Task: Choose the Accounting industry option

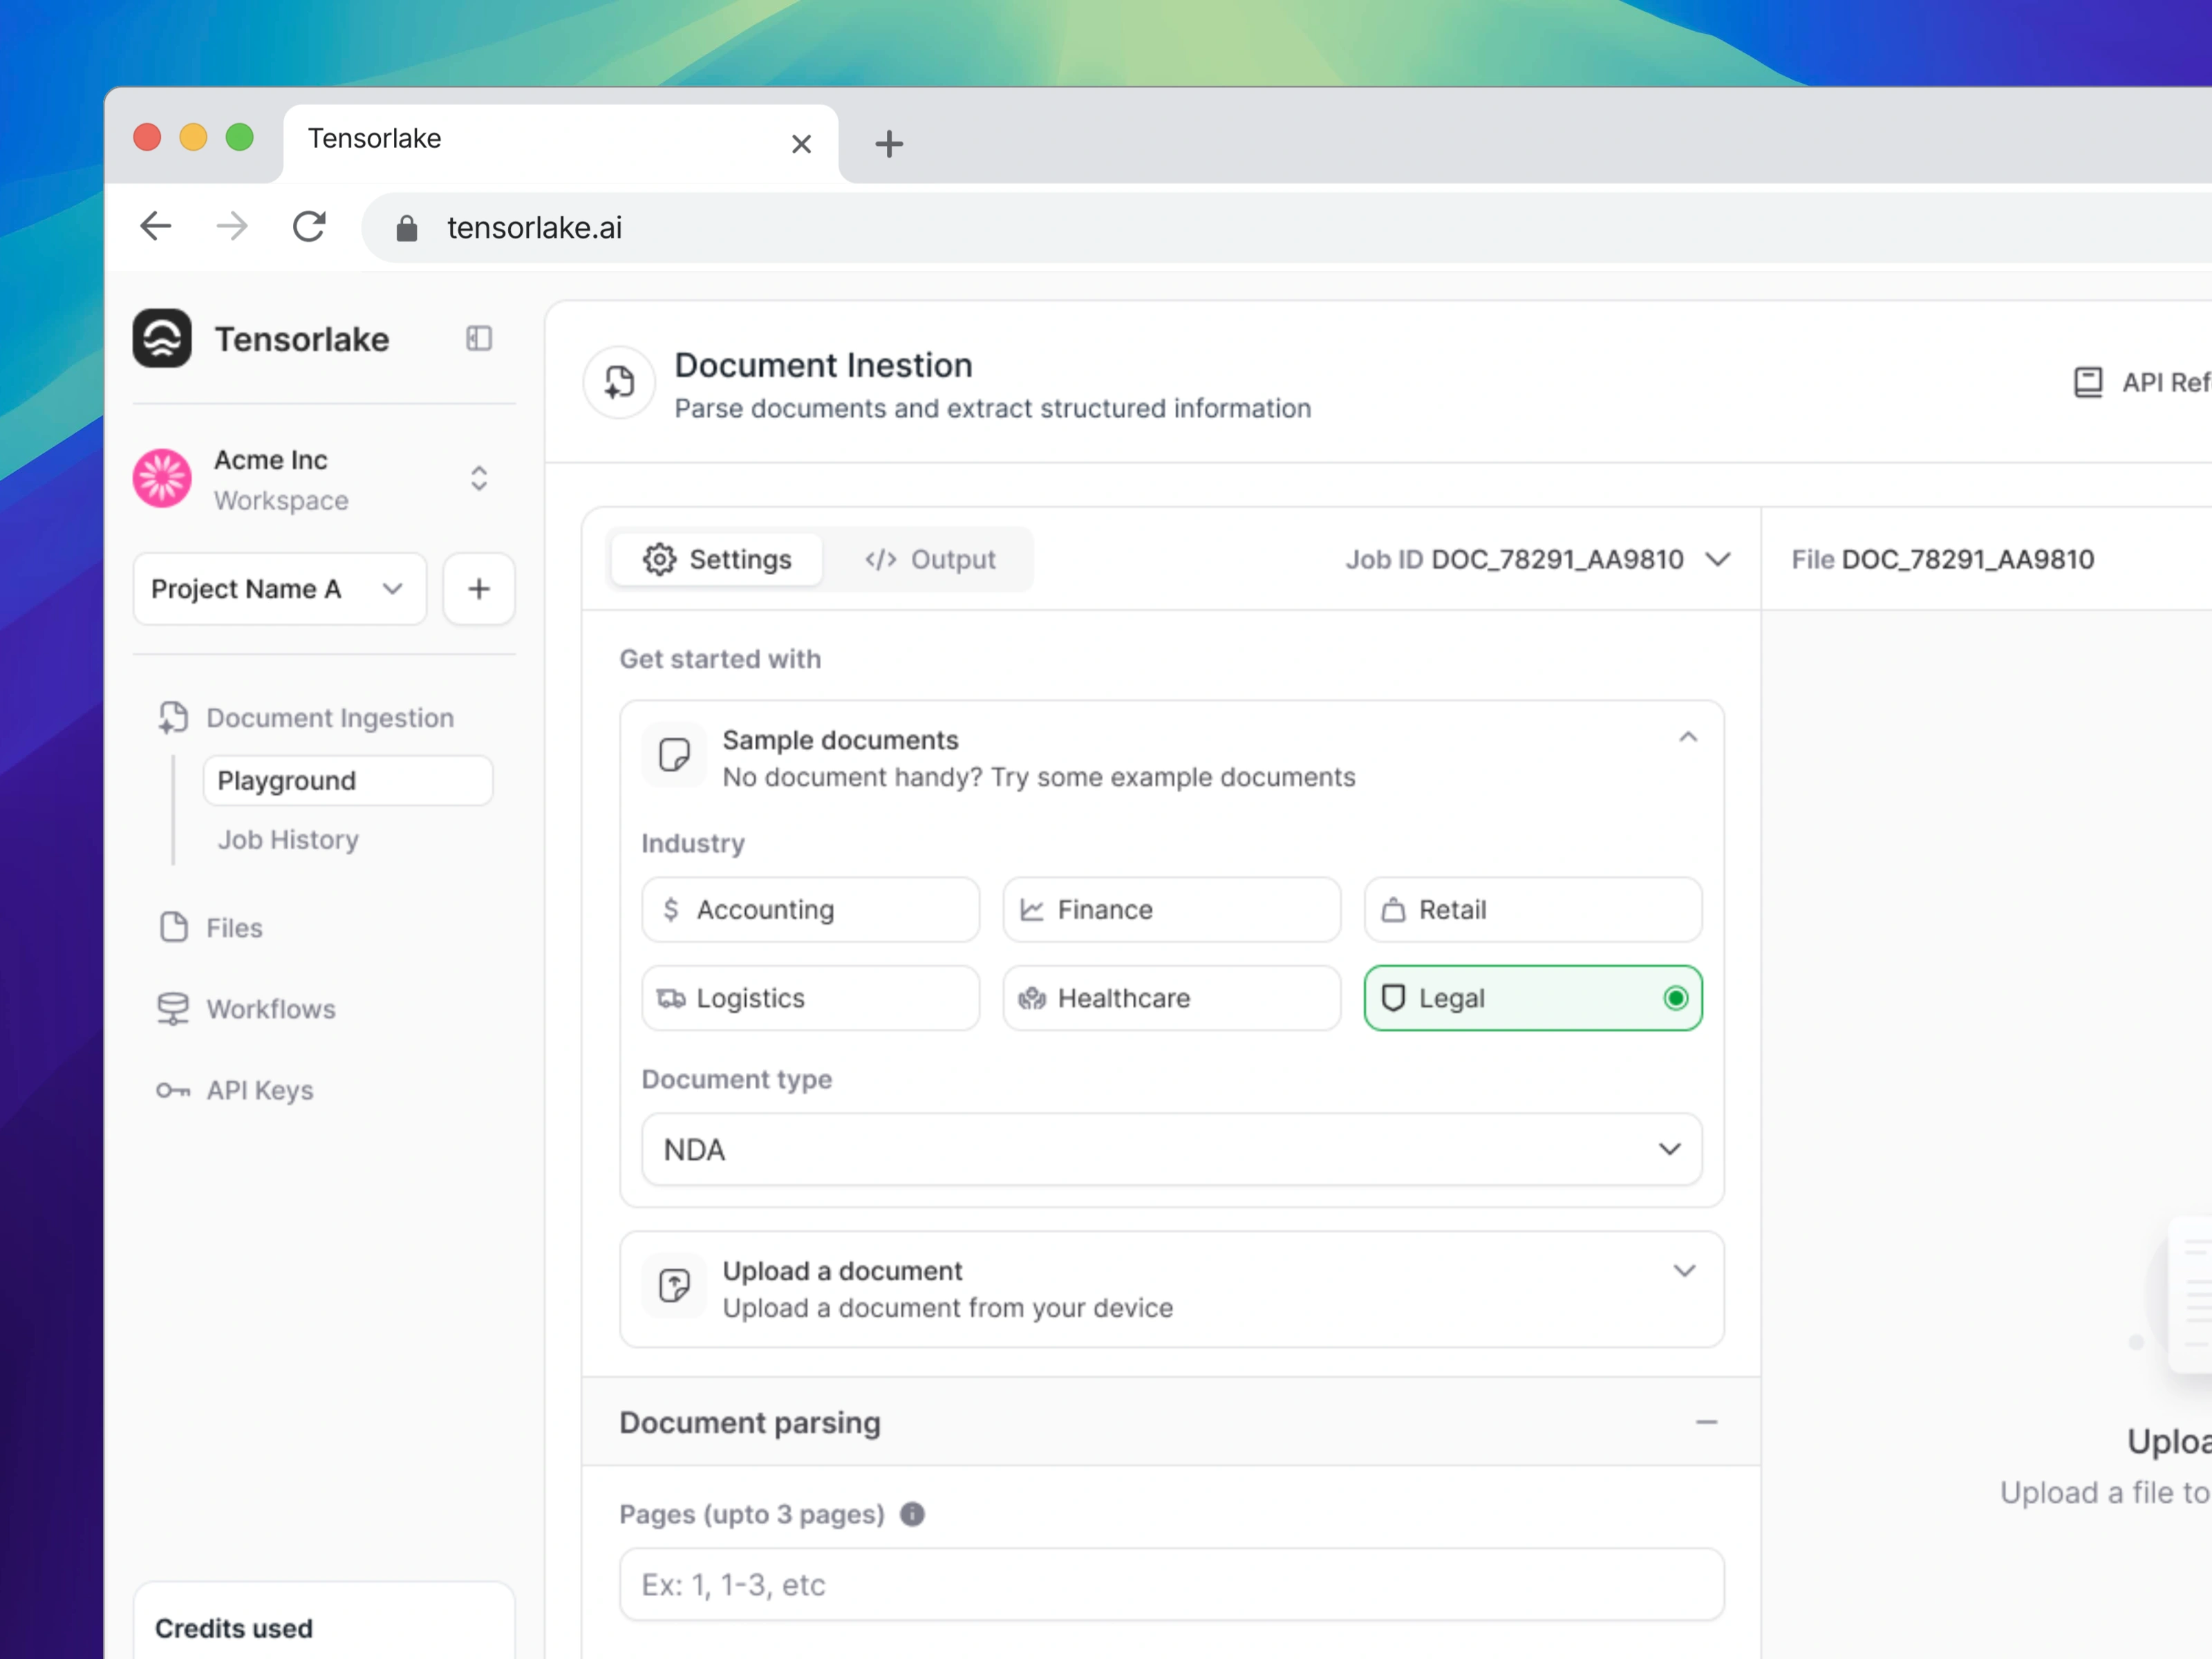Action: pyautogui.click(x=810, y=910)
